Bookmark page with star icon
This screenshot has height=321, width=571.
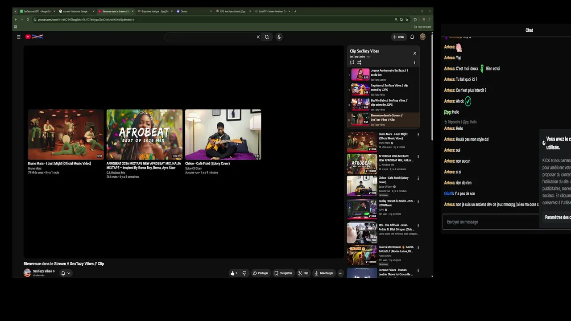[407, 20]
